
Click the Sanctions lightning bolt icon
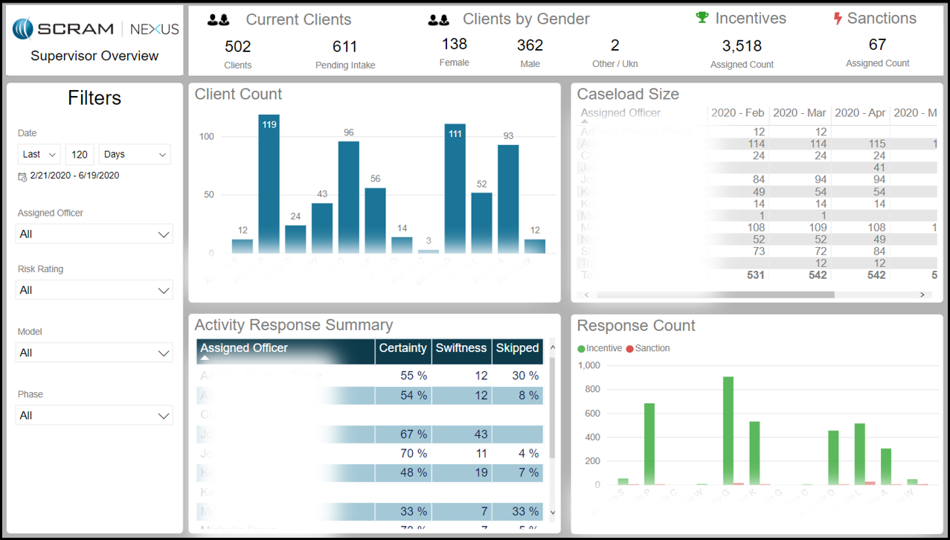838,19
